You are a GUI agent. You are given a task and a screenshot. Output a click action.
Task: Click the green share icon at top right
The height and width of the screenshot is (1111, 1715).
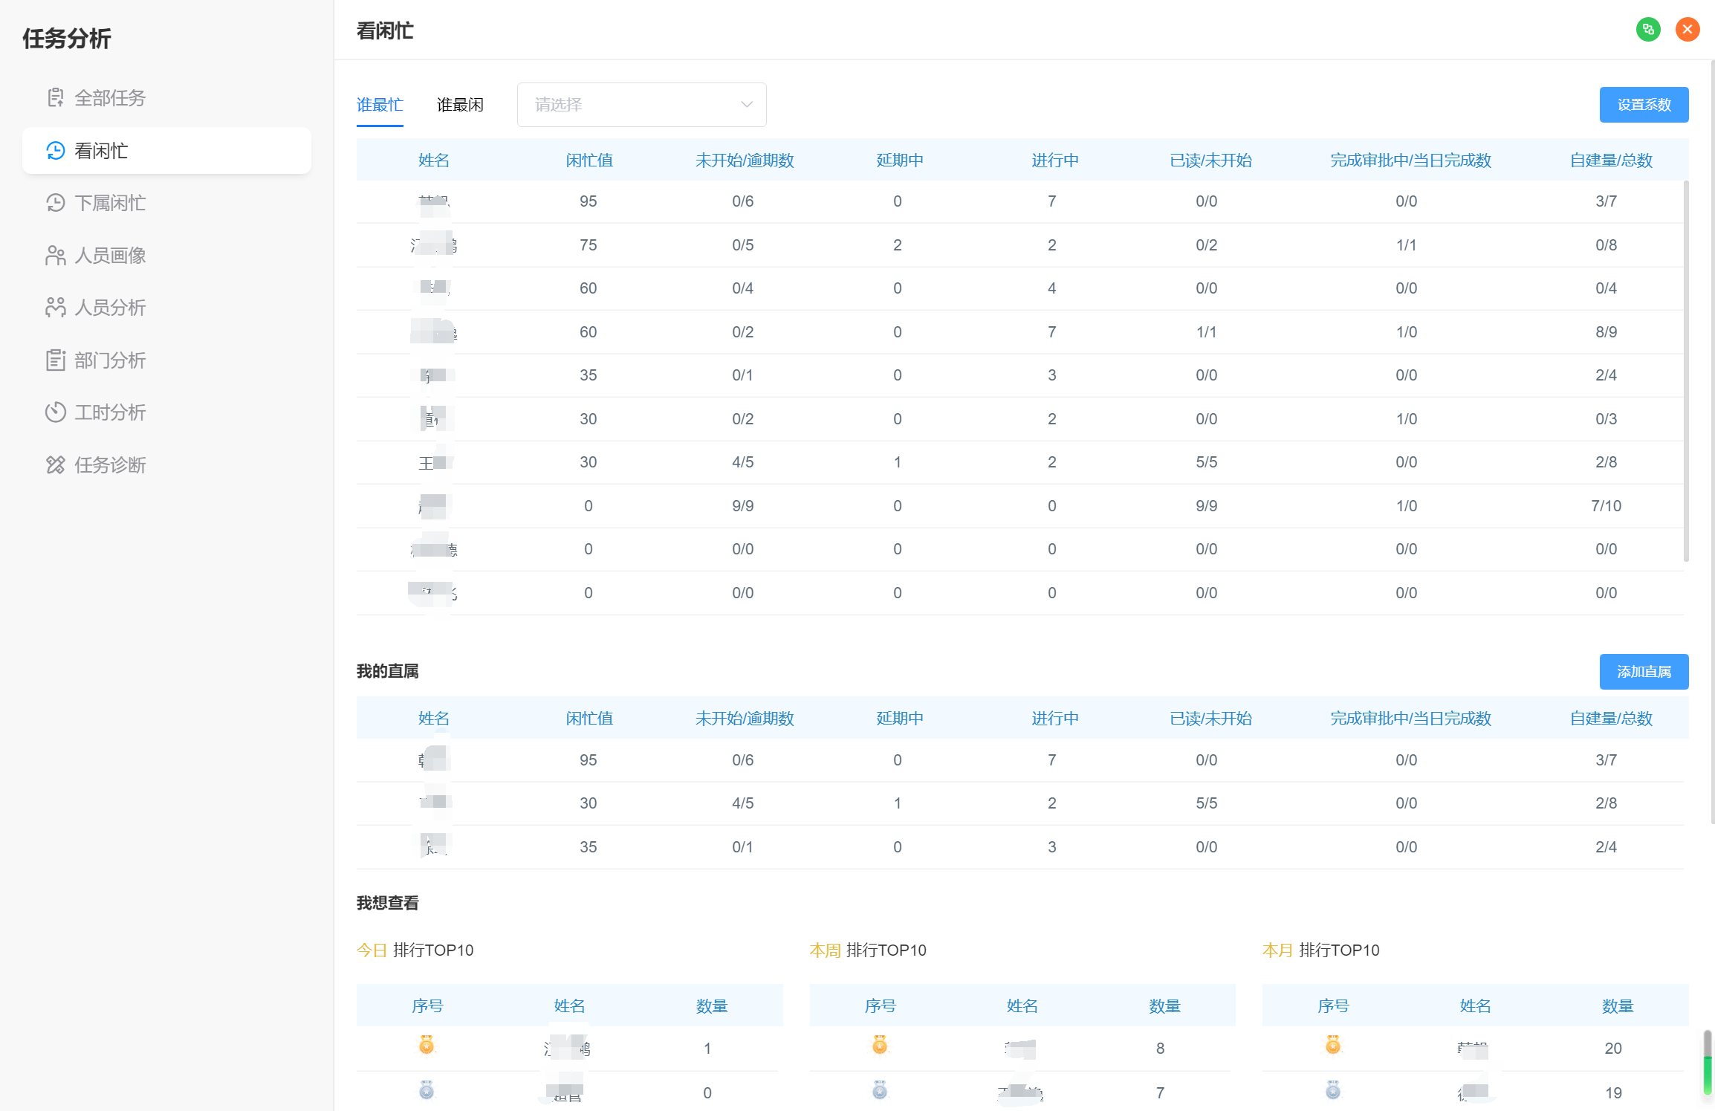[1648, 29]
